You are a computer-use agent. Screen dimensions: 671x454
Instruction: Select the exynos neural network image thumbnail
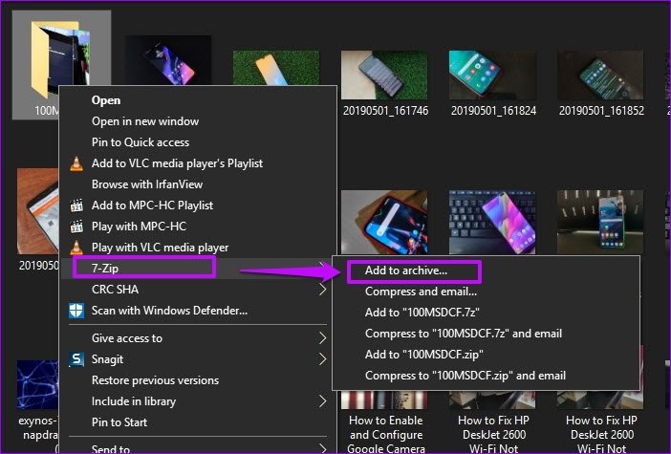tap(37, 385)
